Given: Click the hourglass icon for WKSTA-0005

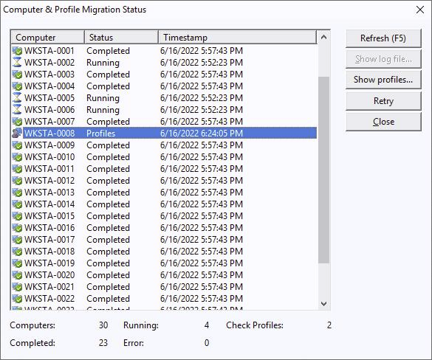Looking at the screenshot, I should 17,98.
